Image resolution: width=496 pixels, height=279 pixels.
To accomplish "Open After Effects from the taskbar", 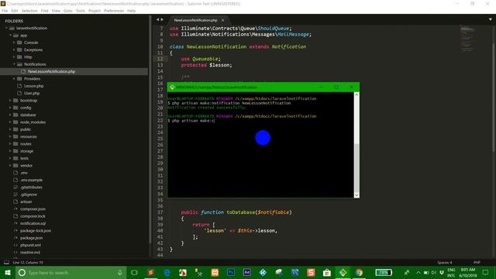I will (247, 272).
